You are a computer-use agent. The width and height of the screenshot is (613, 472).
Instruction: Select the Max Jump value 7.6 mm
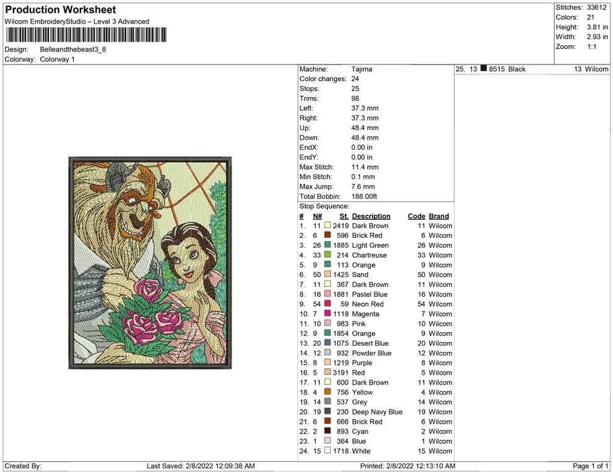point(363,186)
